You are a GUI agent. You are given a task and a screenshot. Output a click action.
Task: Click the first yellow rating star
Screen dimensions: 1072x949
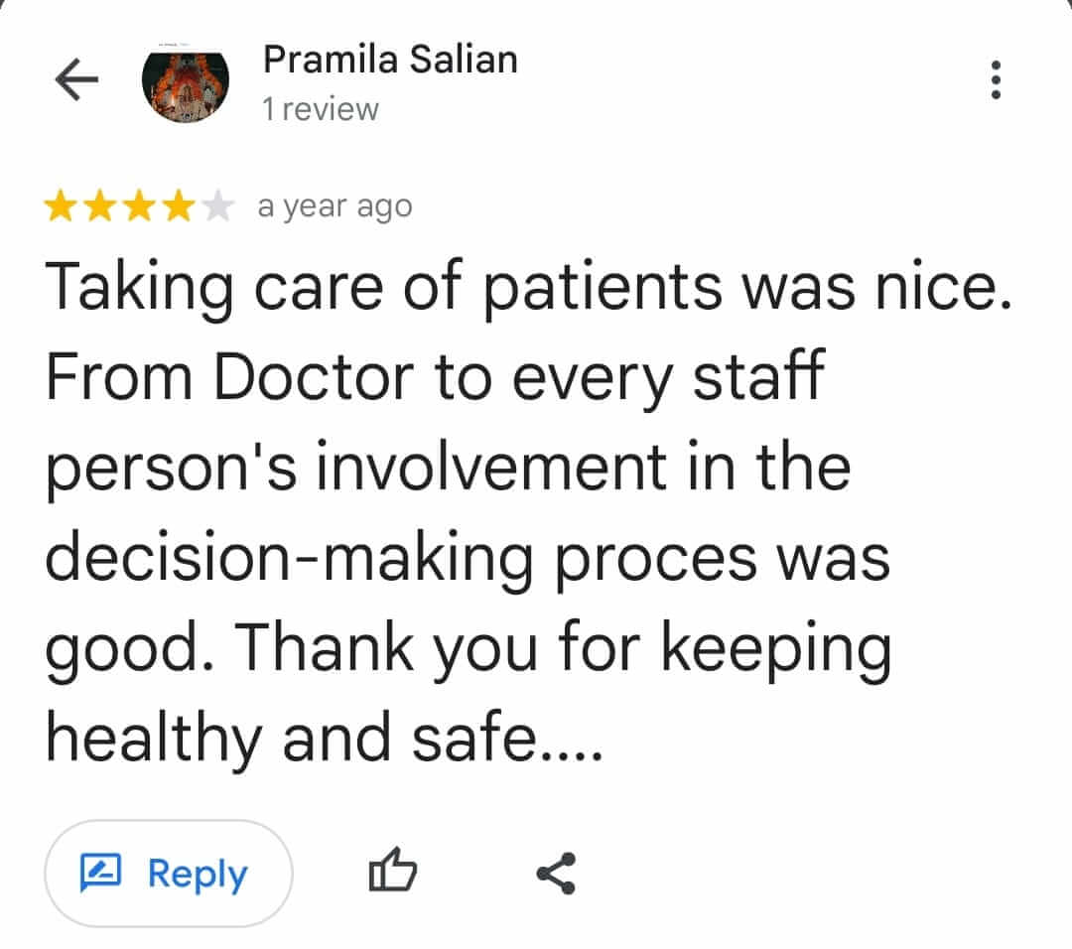(60, 207)
